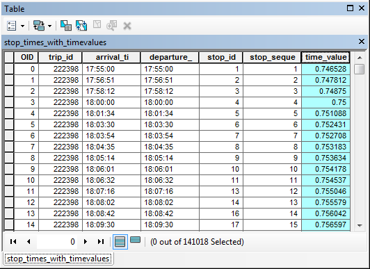The image size is (370, 269).
Task: Click the time_value cell 0.75
Action: tap(325, 102)
